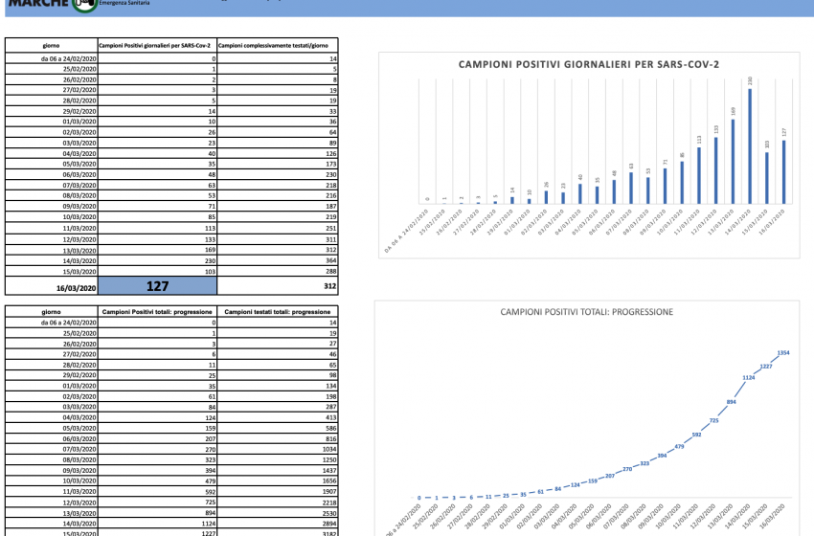Select the tallest bar labeled 230 in the bar chart
The height and width of the screenshot is (536, 814).
(x=750, y=146)
